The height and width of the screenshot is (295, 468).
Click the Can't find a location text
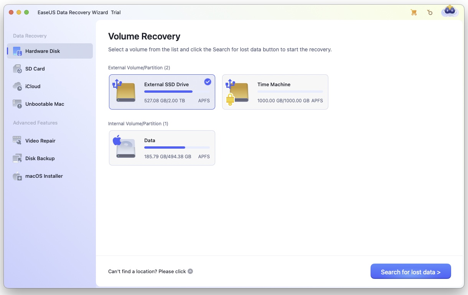147,271
